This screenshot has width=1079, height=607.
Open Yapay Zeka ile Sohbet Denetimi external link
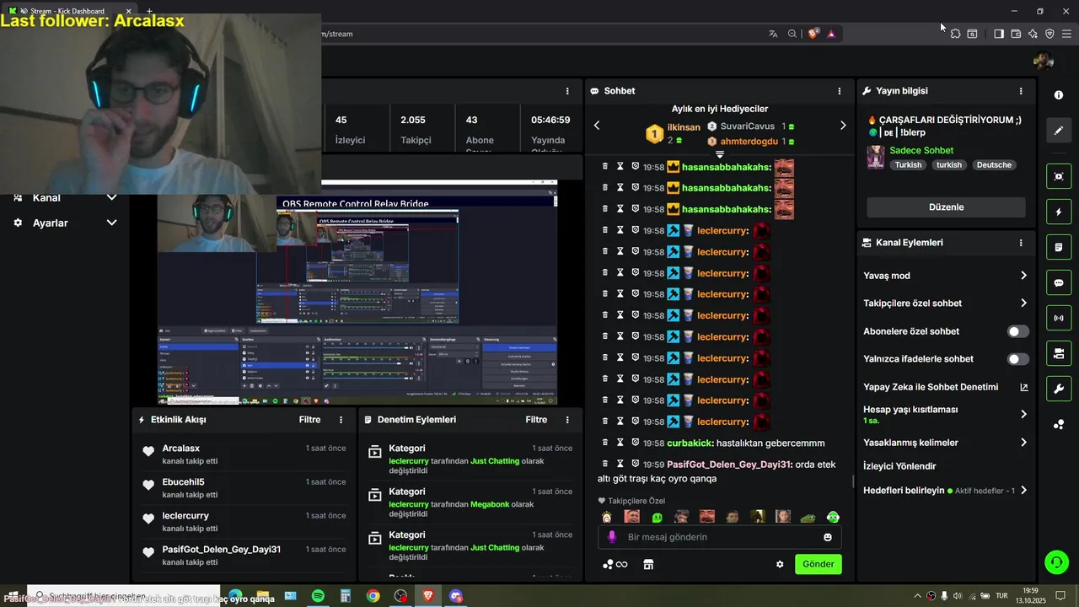(x=1024, y=388)
